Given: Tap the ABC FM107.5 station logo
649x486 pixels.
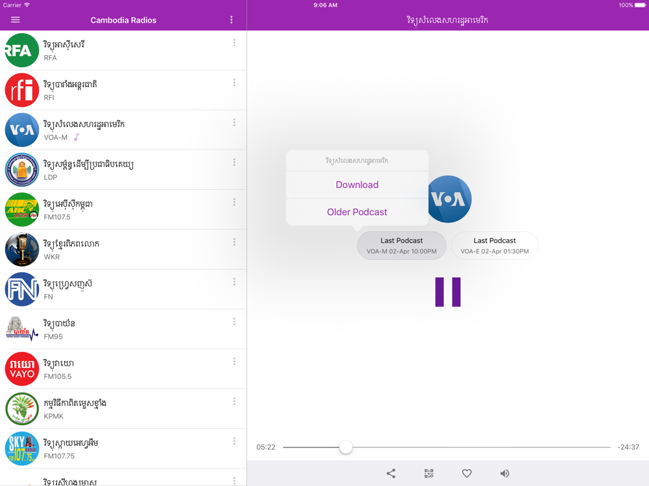Looking at the screenshot, I should click(22, 209).
